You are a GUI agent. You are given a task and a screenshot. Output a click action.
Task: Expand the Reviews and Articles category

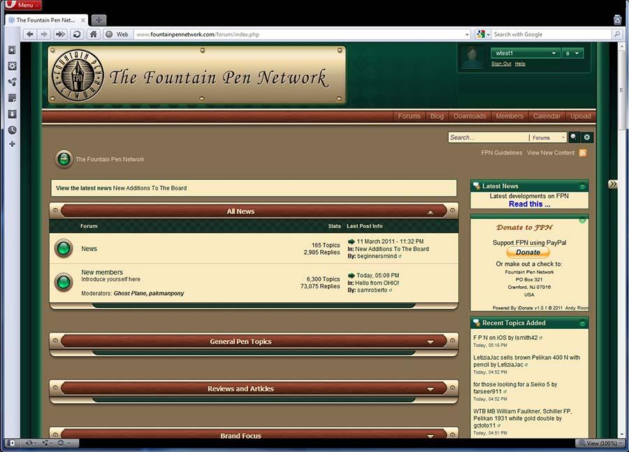[x=431, y=389]
